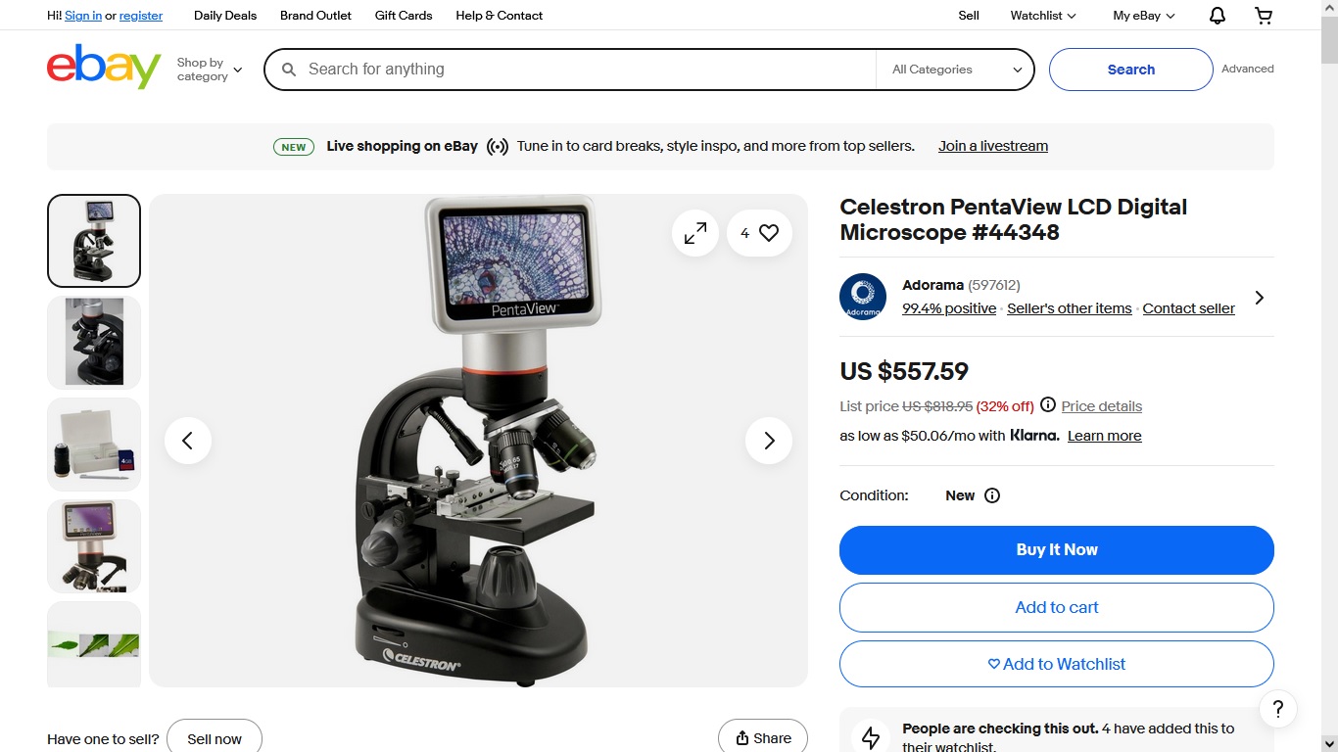The width and height of the screenshot is (1338, 752).
Task: Expand the Watchlist dropdown
Action: 1043,16
